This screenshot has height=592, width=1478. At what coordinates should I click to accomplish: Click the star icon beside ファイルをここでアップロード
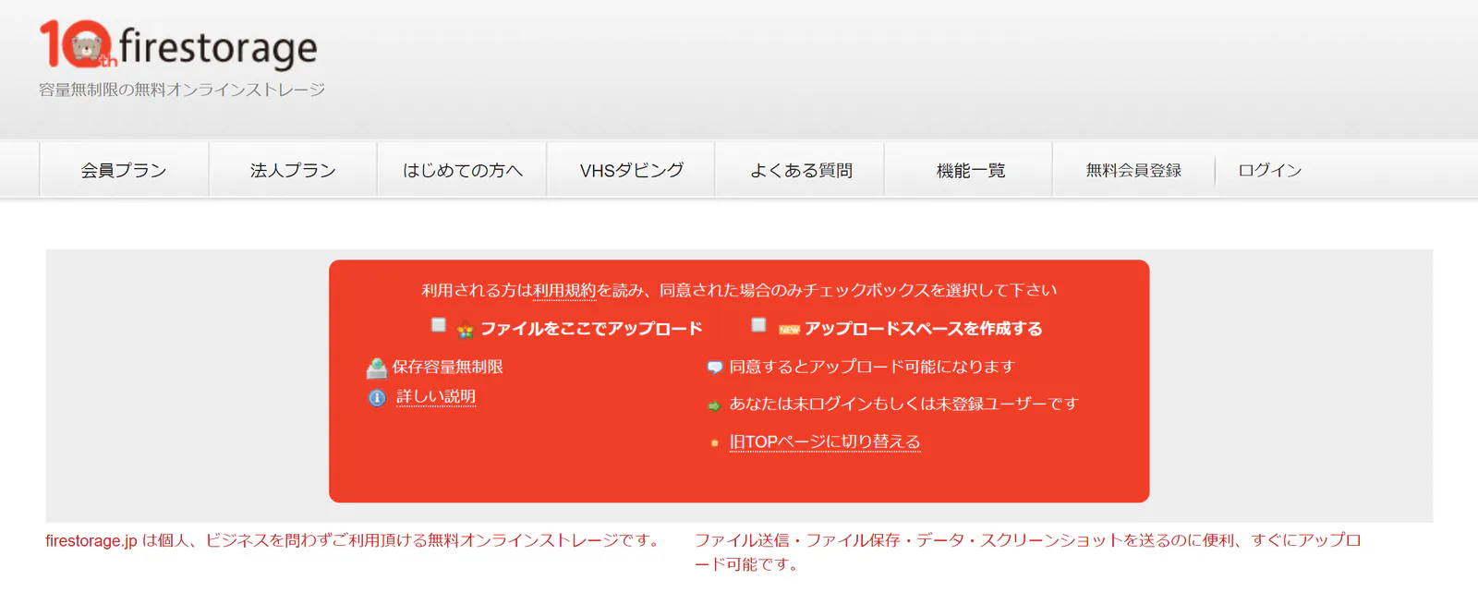click(x=465, y=330)
